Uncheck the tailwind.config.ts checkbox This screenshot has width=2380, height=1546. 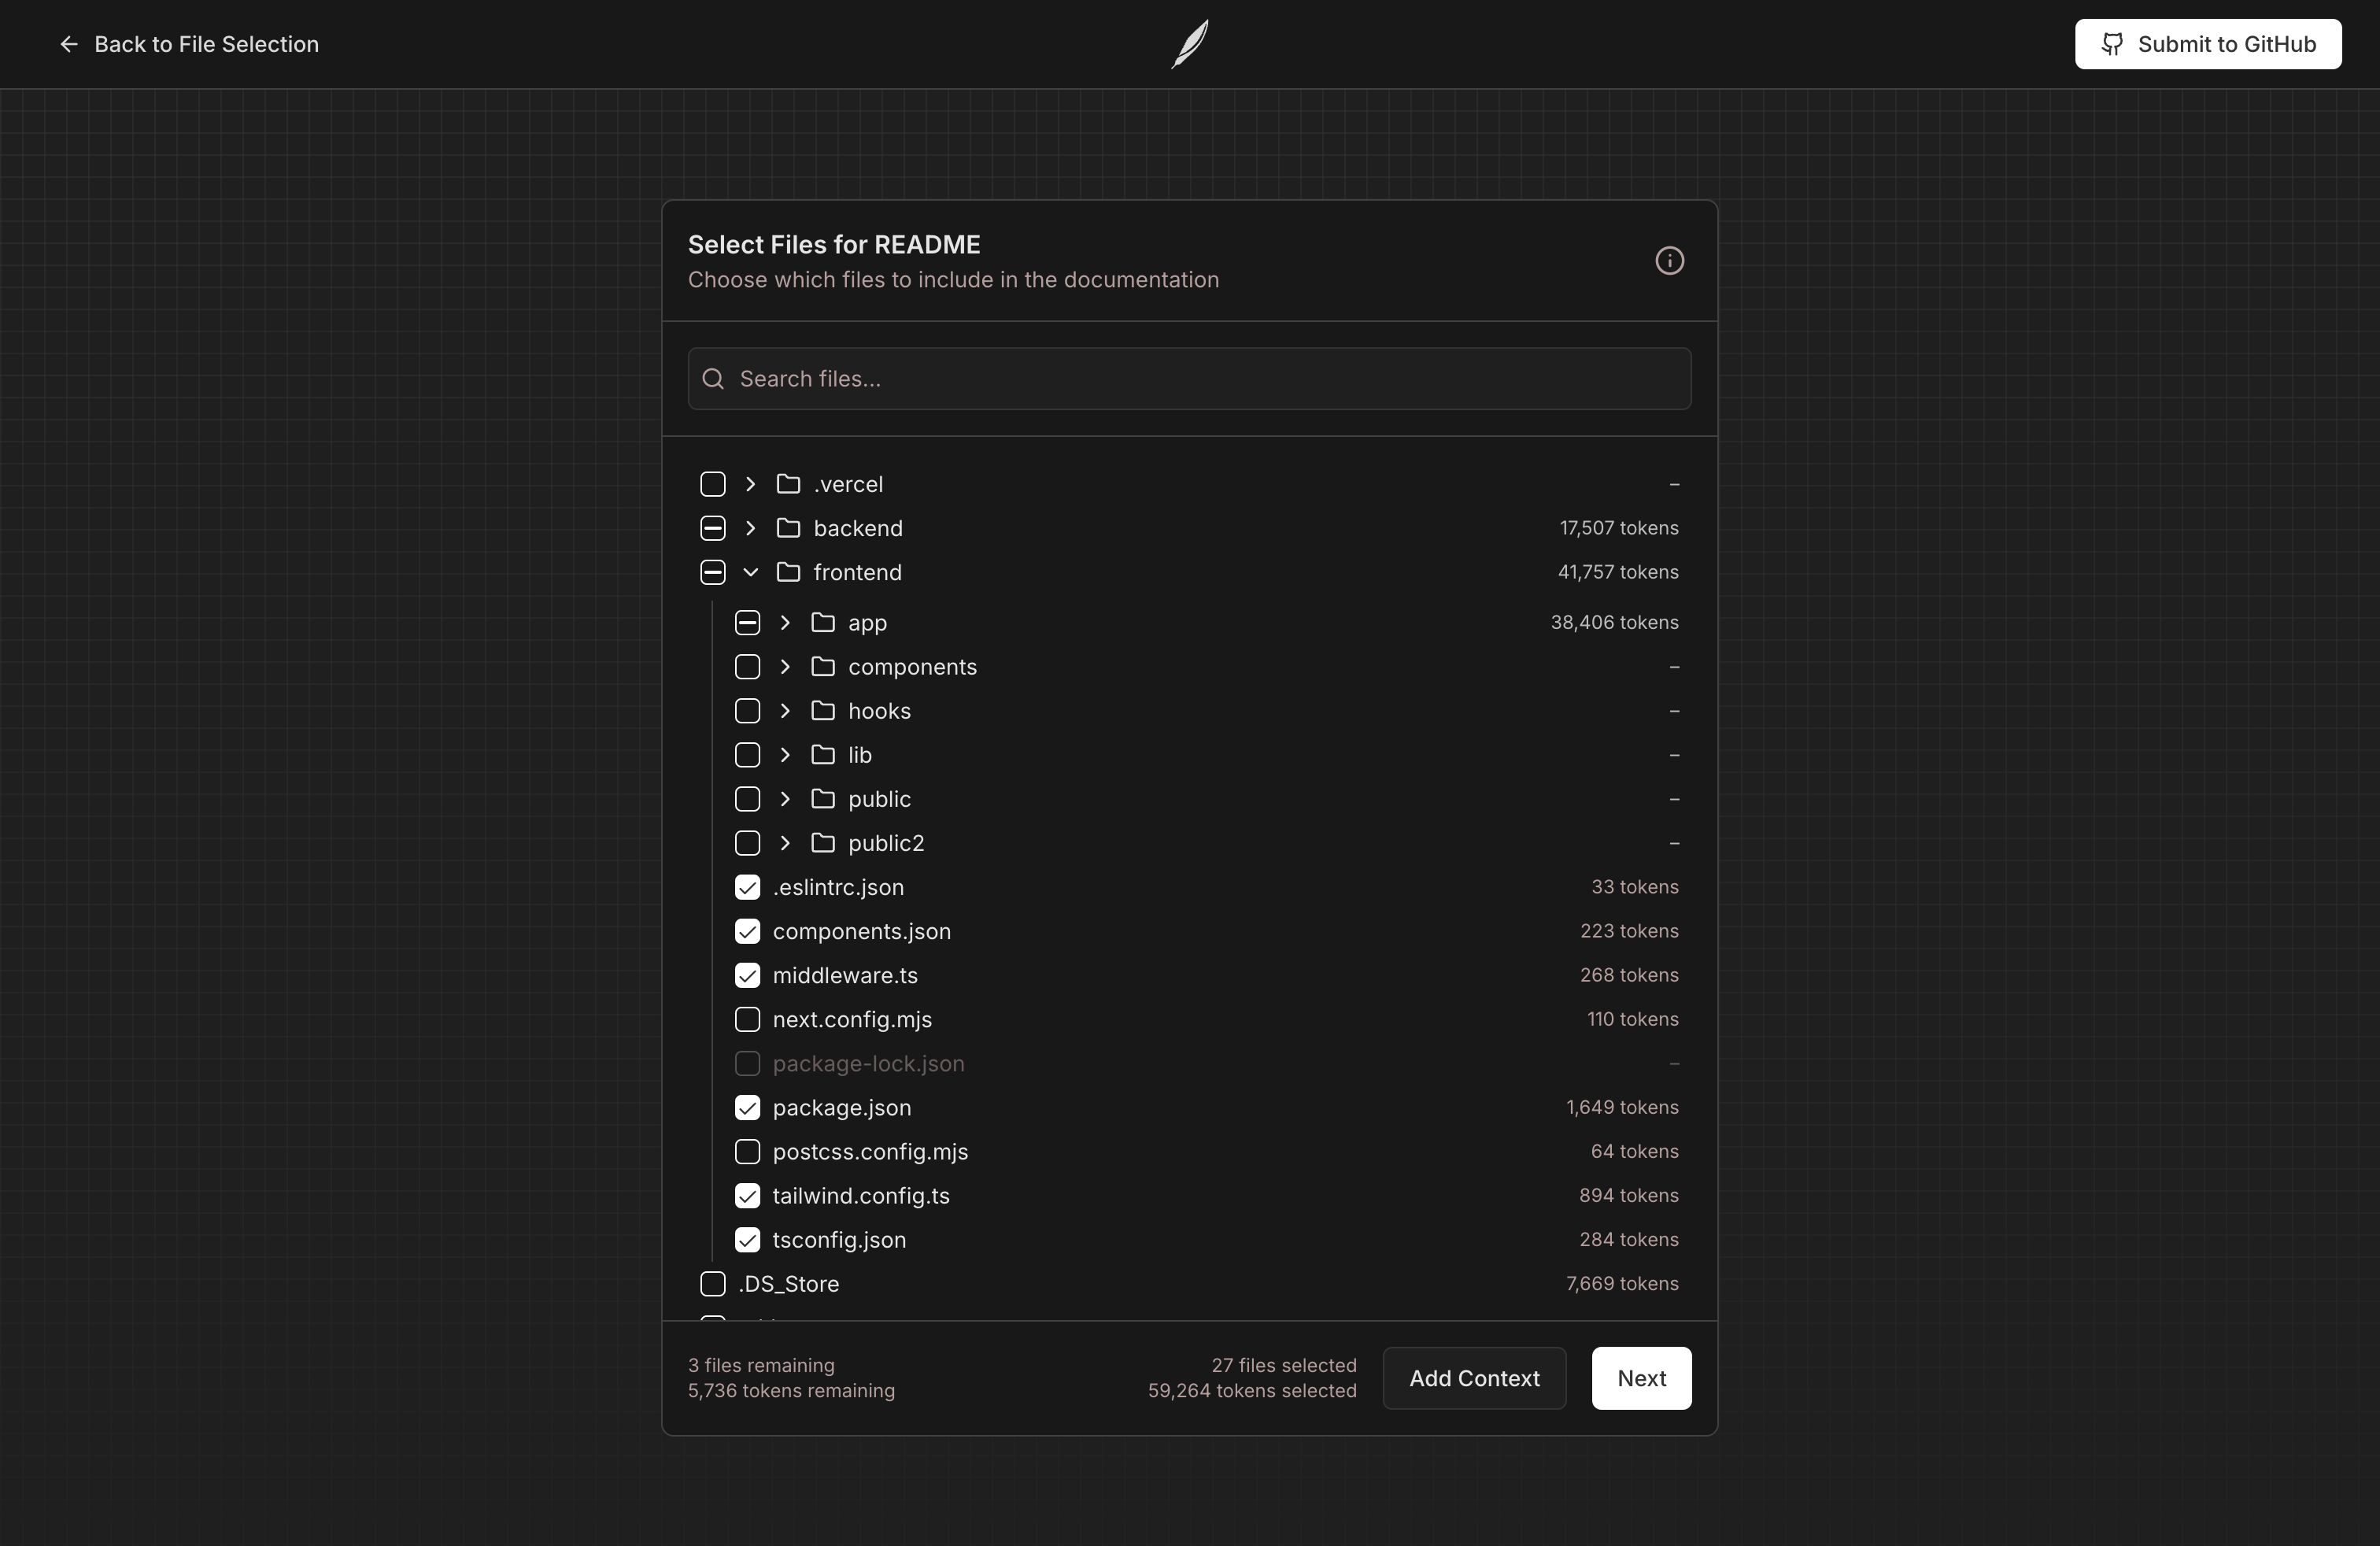coord(747,1195)
